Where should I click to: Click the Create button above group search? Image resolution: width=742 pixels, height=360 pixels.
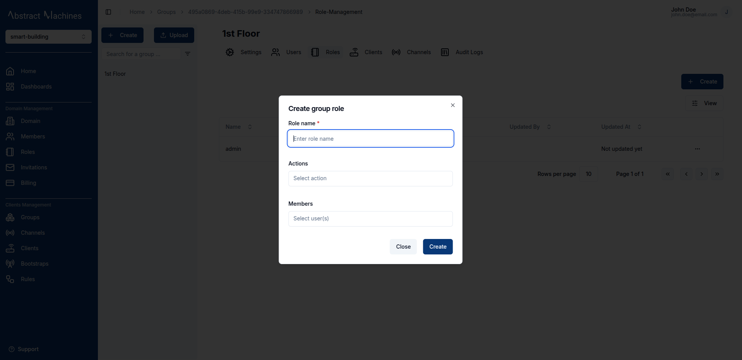click(x=122, y=35)
